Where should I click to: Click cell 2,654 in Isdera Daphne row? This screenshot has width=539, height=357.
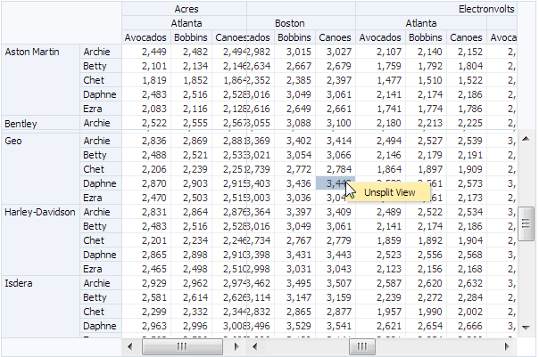pyautogui.click(x=426, y=326)
